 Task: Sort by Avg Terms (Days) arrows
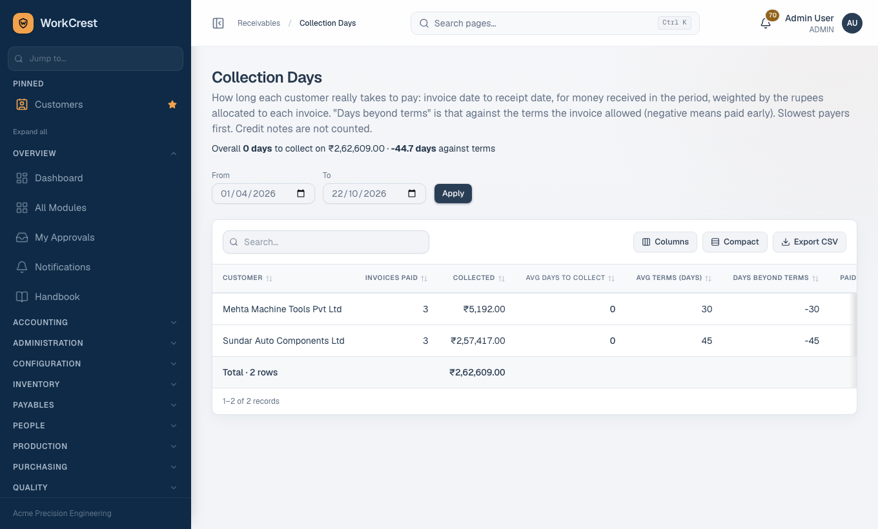tap(708, 278)
